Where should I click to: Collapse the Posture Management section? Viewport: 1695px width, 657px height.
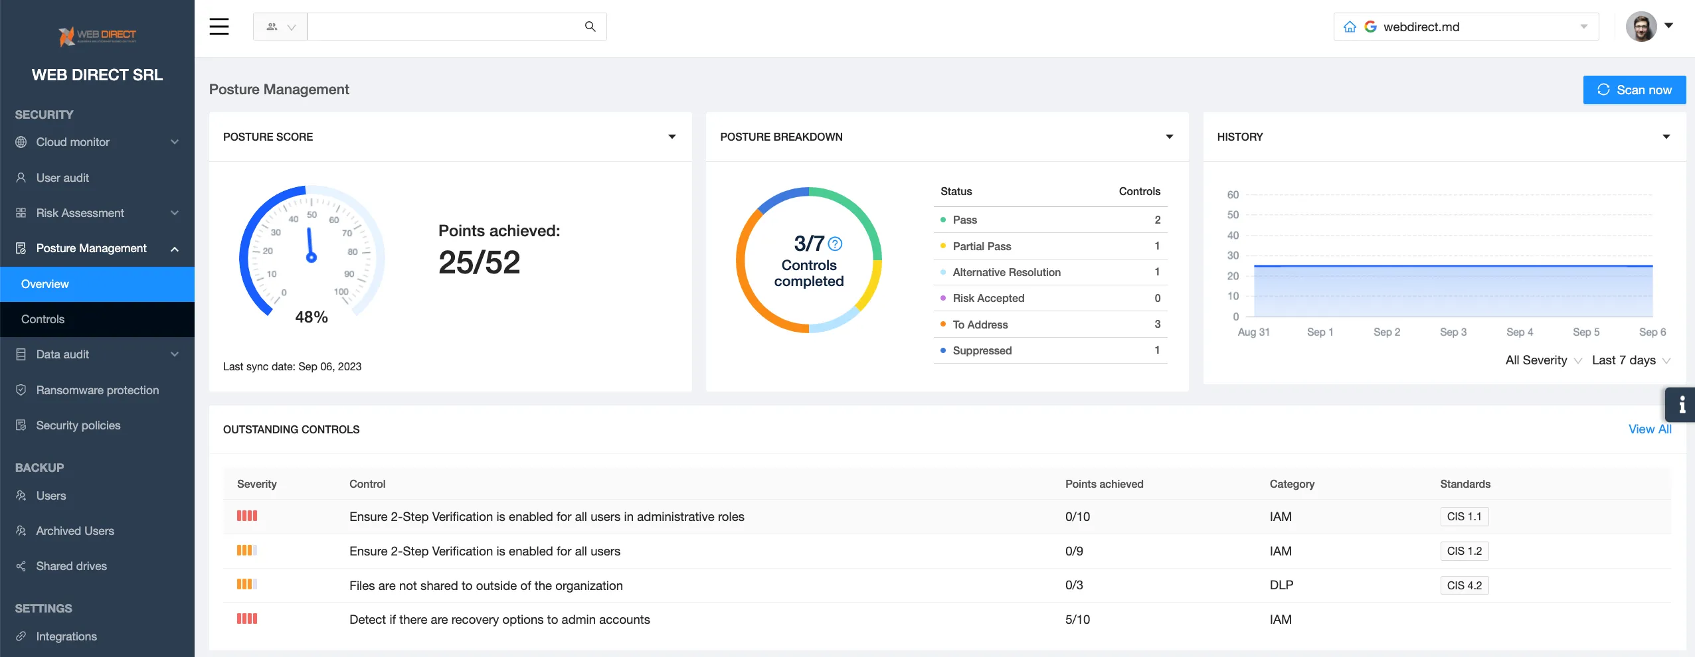point(175,248)
